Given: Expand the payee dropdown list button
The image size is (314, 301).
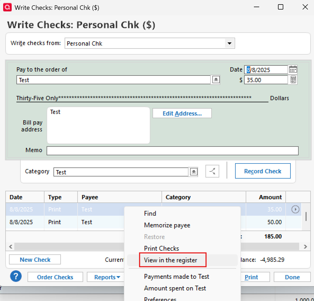Looking at the screenshot, I should [216, 80].
